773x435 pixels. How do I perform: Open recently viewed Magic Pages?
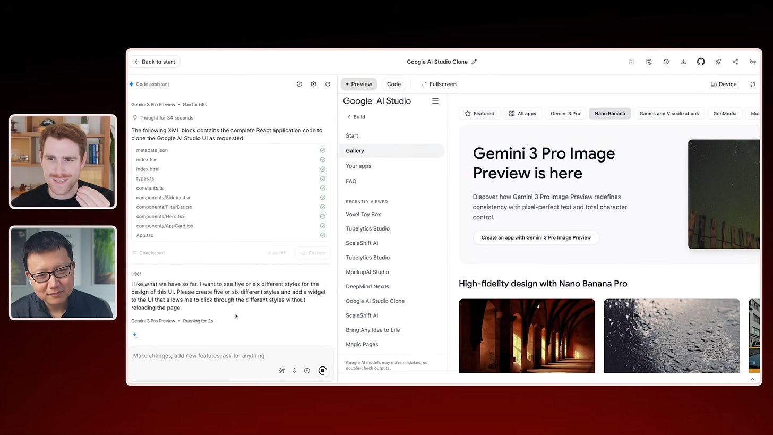click(x=362, y=344)
